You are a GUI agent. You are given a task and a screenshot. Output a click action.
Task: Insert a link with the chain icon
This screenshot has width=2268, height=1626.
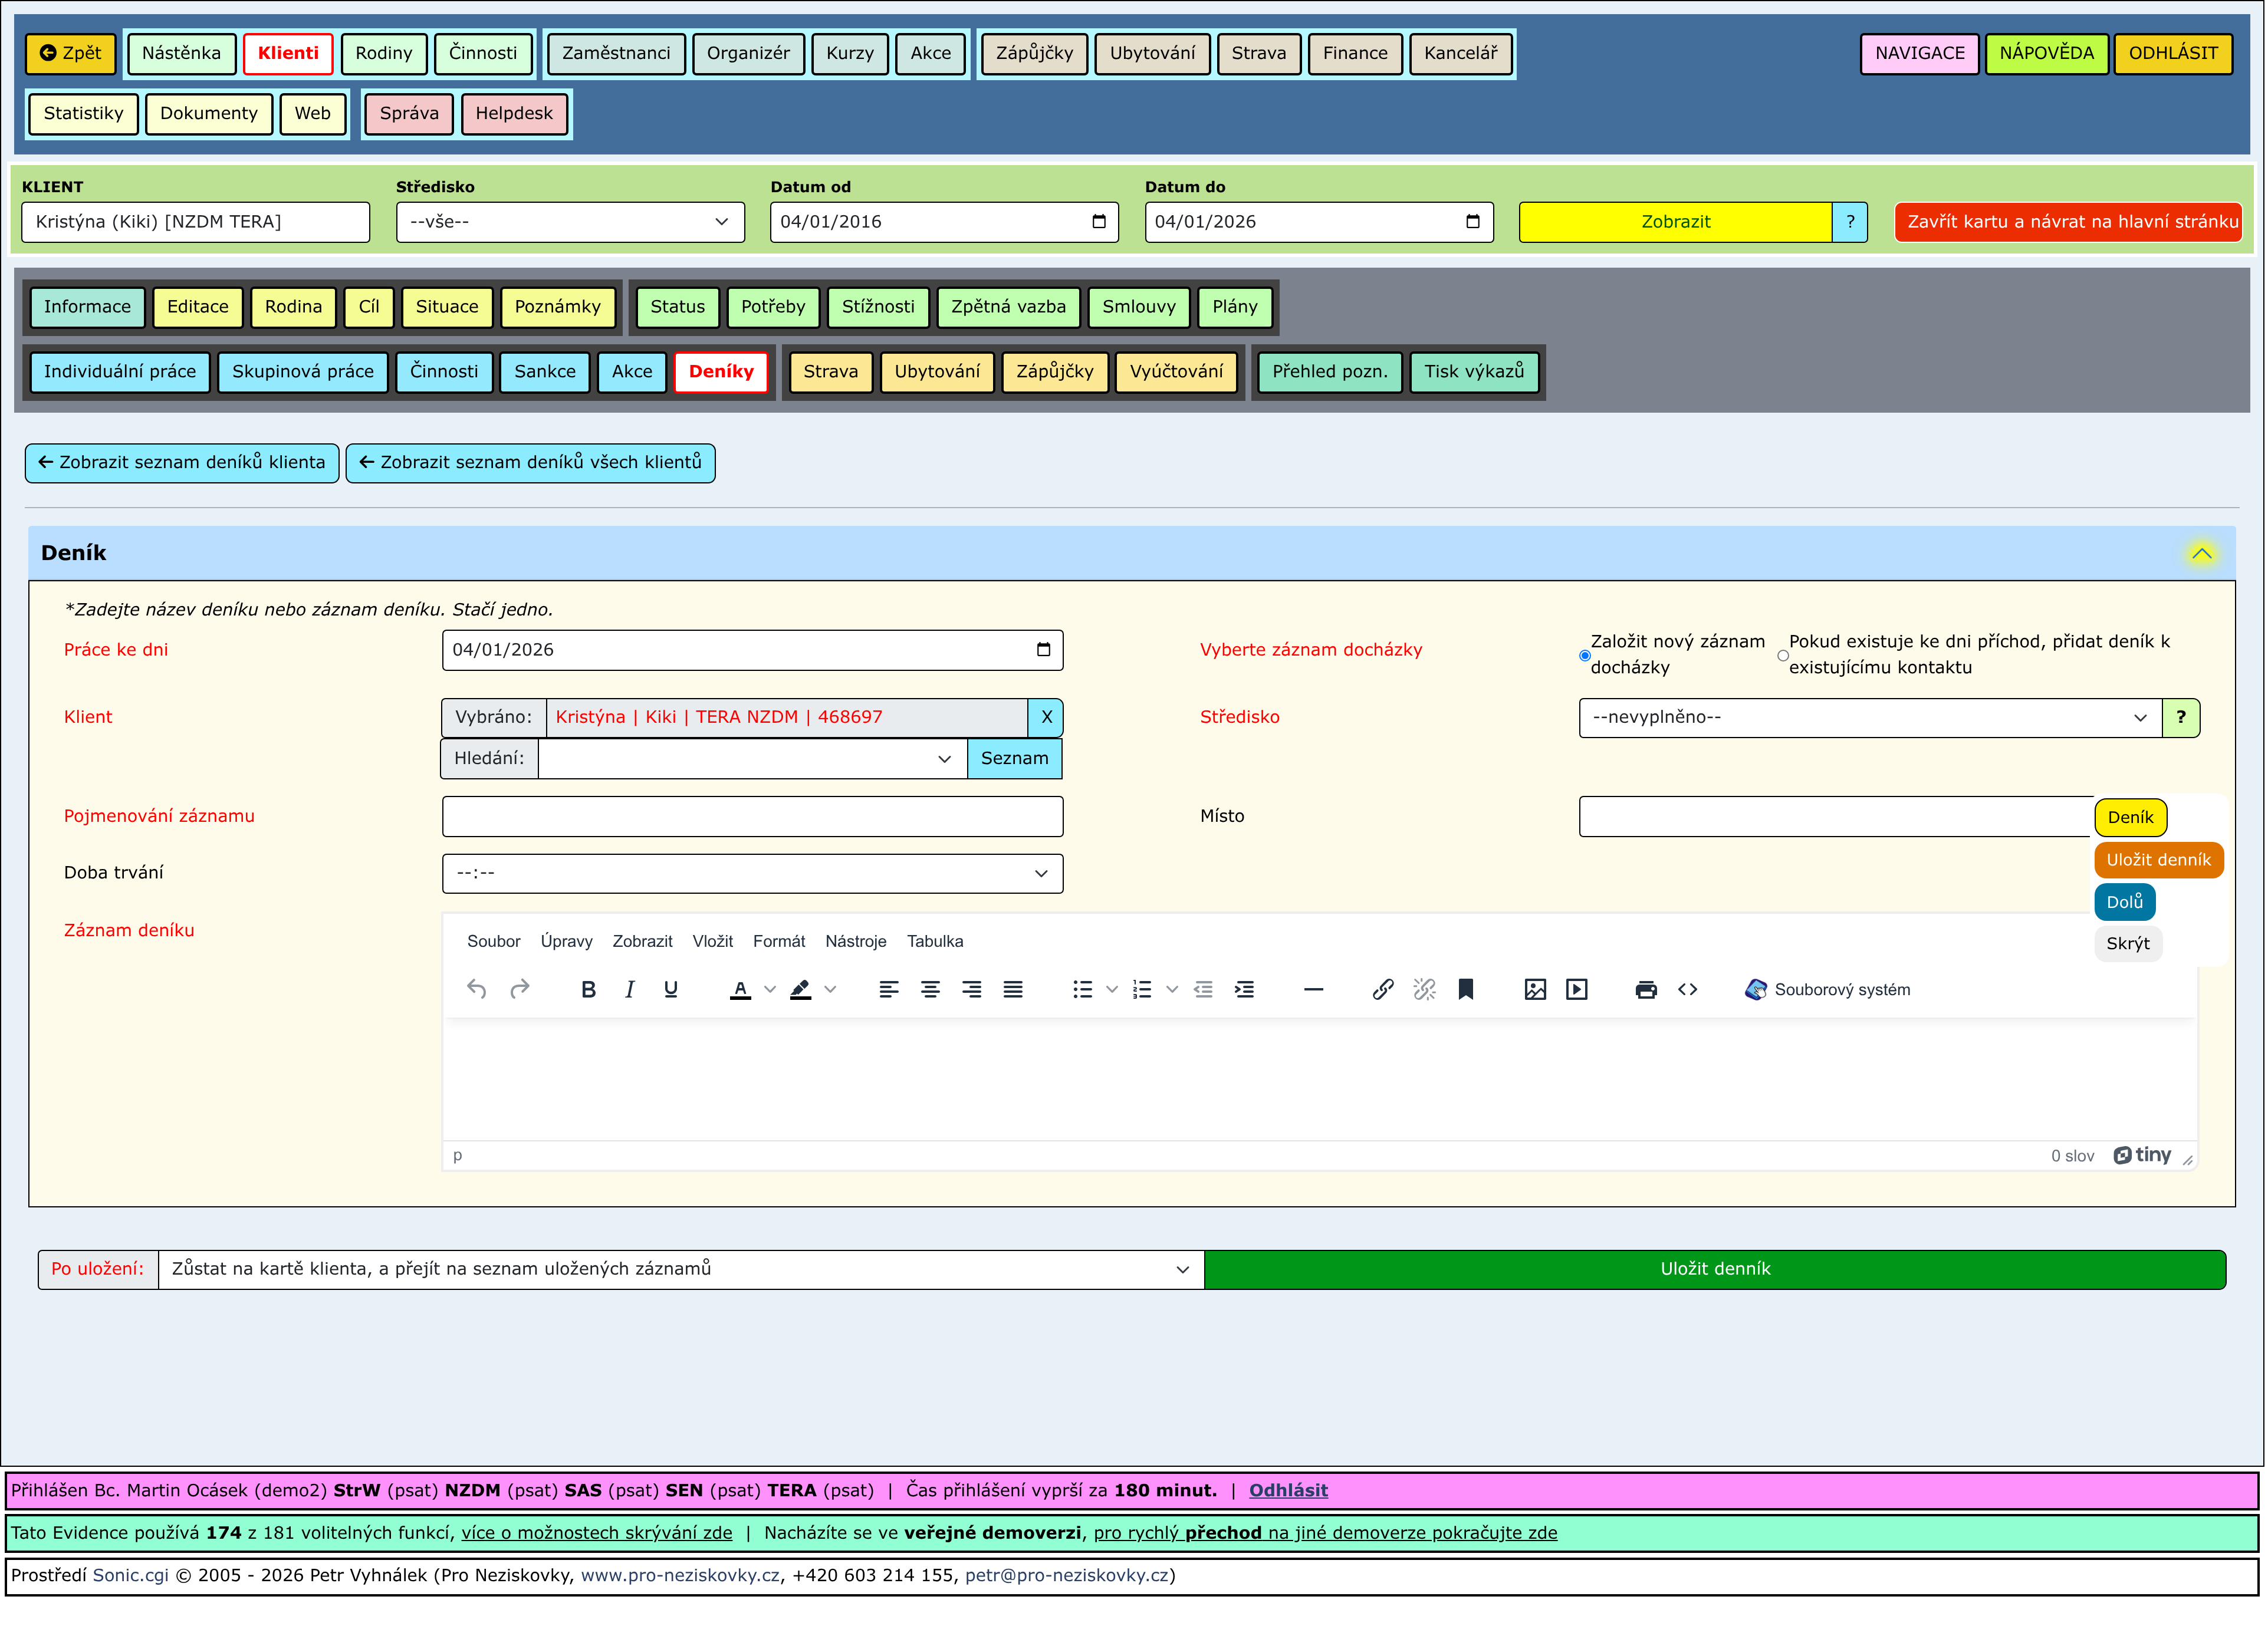1383,989
